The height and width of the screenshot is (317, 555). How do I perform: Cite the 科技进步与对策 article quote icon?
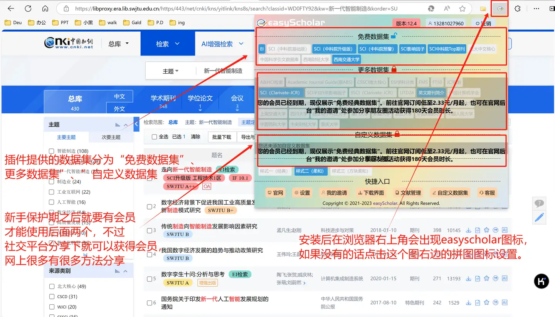point(496,230)
